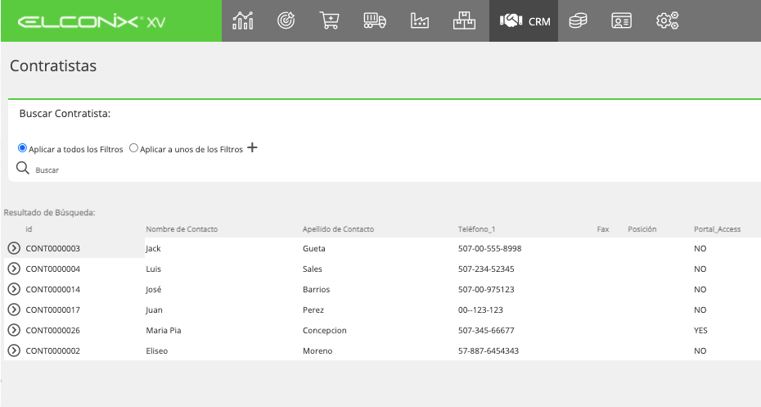Click surname Concepcion
Image resolution: width=761 pixels, height=407 pixels.
(325, 330)
